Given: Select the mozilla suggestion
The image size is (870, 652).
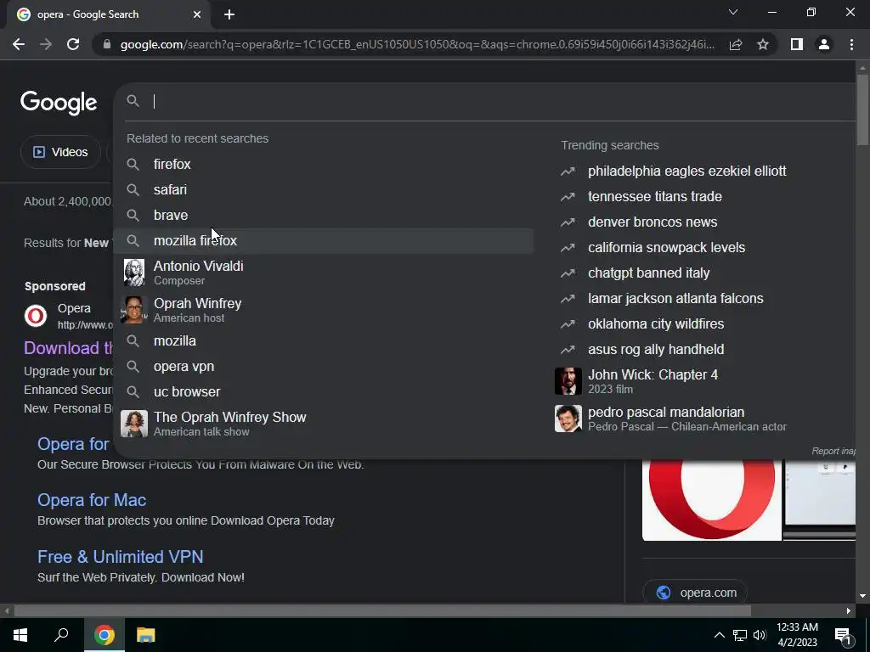Looking at the screenshot, I should [324, 341].
